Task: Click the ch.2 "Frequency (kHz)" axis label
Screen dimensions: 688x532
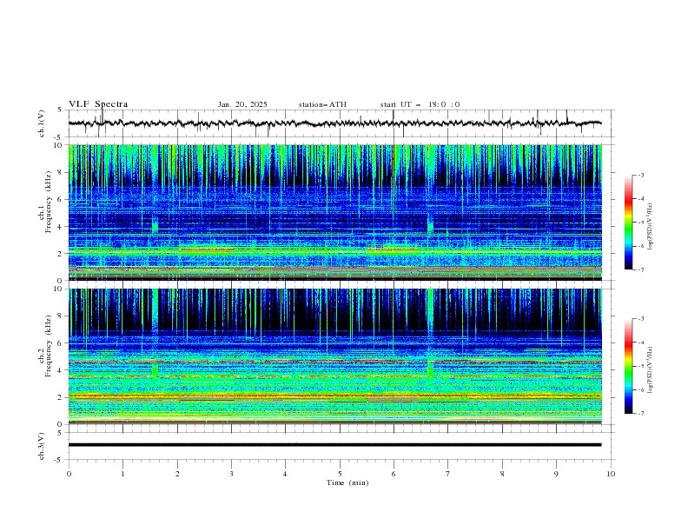Action: (x=49, y=346)
